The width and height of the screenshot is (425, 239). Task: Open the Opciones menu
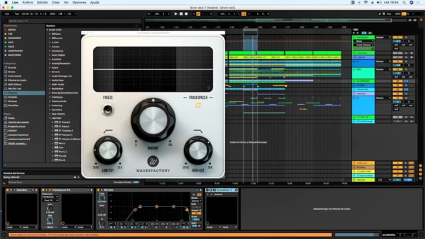pos(79,3)
